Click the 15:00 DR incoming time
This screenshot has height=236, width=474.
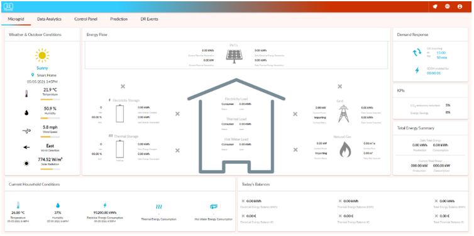tap(441, 53)
